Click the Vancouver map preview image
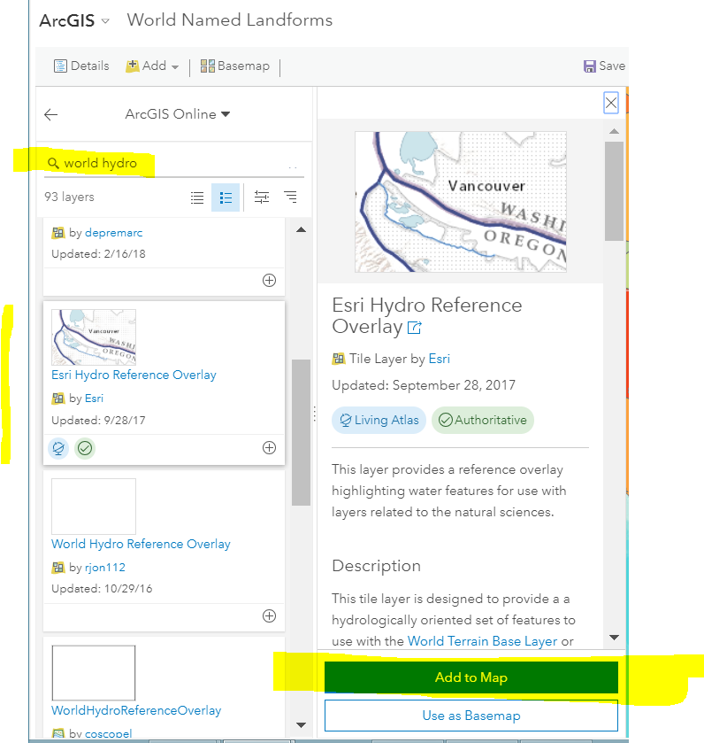 [x=461, y=202]
